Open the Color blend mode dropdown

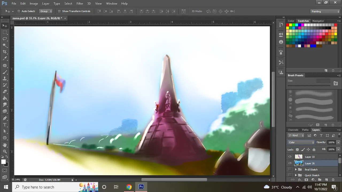pos(301,142)
